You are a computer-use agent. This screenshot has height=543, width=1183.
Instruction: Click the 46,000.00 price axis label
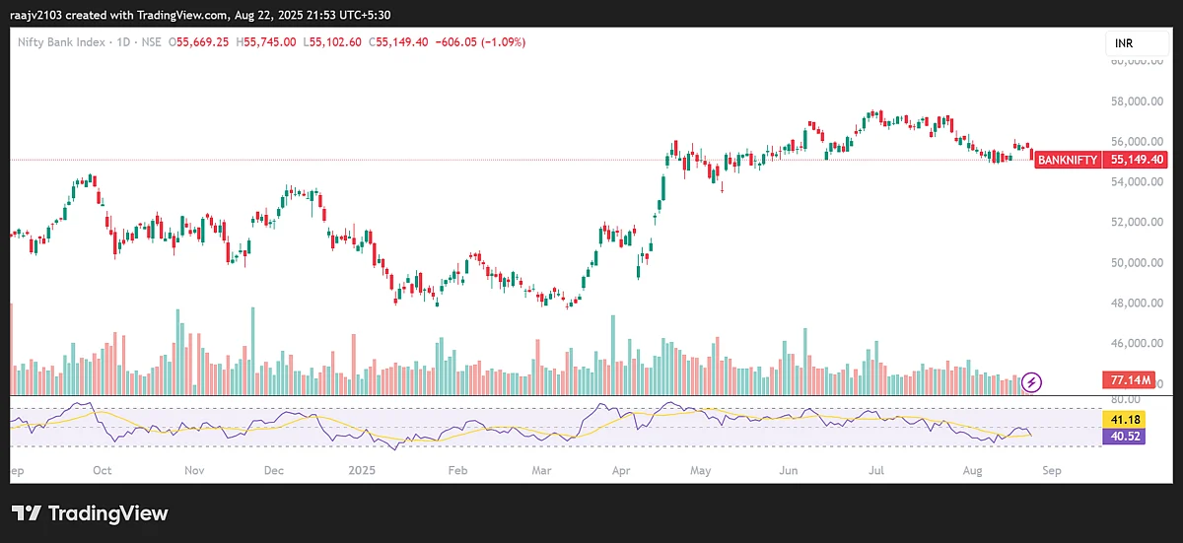(1138, 344)
